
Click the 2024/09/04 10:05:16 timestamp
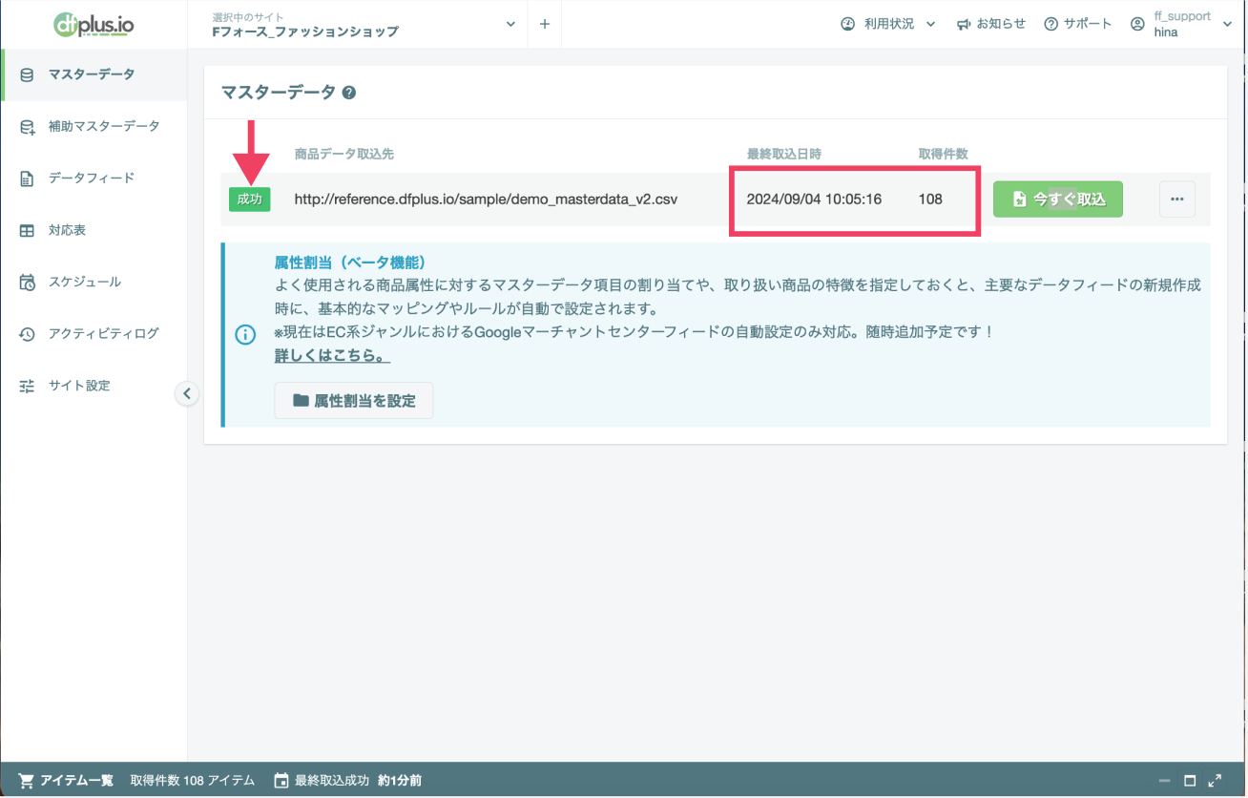click(x=814, y=199)
